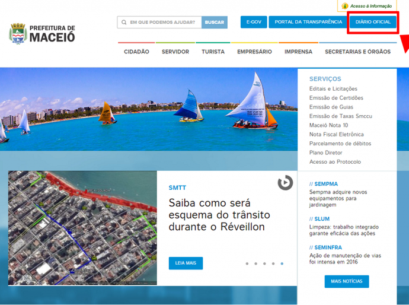
Task: Click the LEIA MAIS button
Action: tap(186, 263)
